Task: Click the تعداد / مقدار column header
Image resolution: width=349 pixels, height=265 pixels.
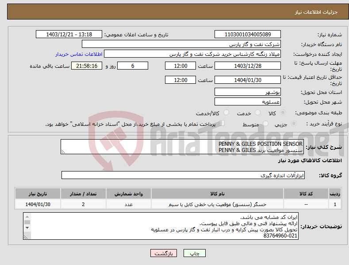Action: (83, 194)
